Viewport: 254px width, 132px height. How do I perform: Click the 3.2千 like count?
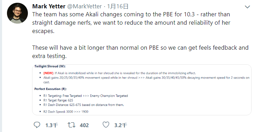[121, 125]
